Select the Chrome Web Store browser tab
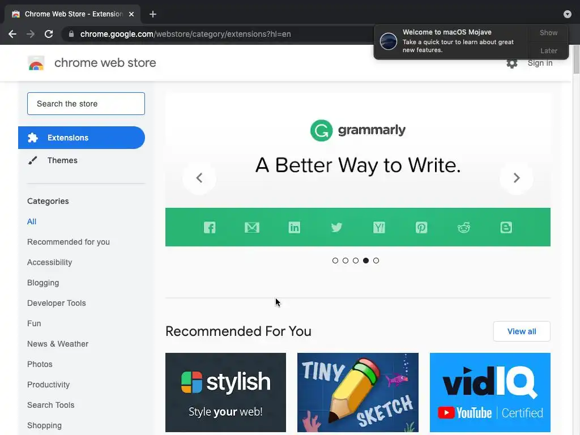Viewport: 580px width, 435px height. click(x=72, y=14)
